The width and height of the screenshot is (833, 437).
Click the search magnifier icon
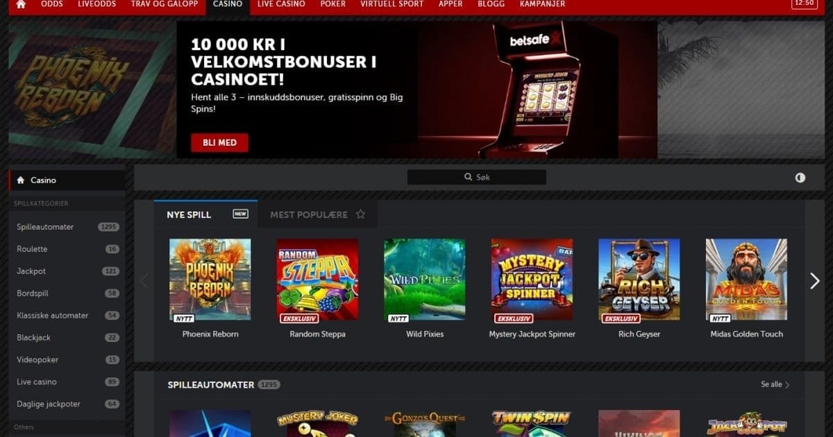[469, 178]
